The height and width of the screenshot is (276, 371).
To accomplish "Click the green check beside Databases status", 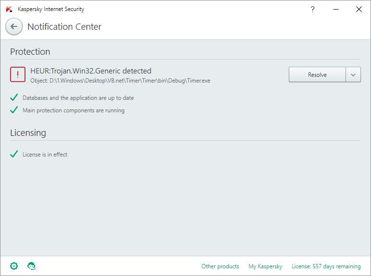I will (14, 97).
